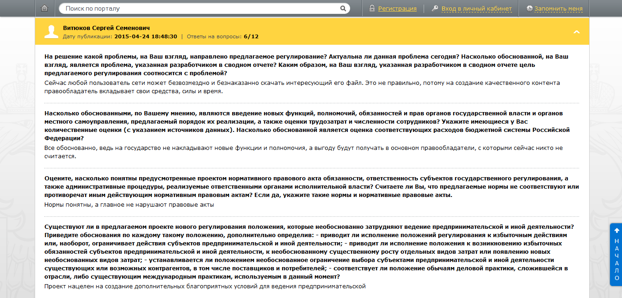Image resolution: width=622 pixels, height=298 pixels.
Task: Open the Регистрация link
Action: point(397,8)
